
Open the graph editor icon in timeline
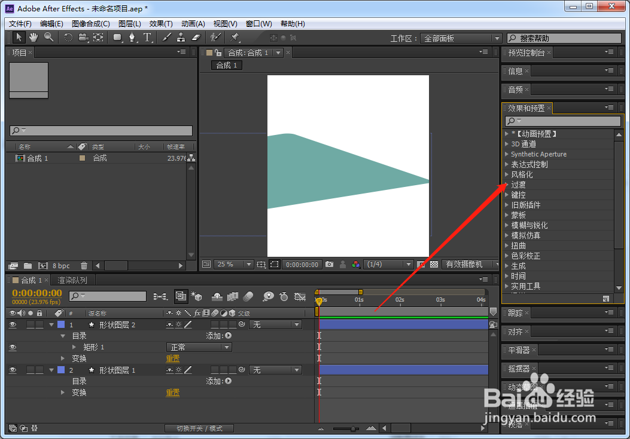pos(300,296)
